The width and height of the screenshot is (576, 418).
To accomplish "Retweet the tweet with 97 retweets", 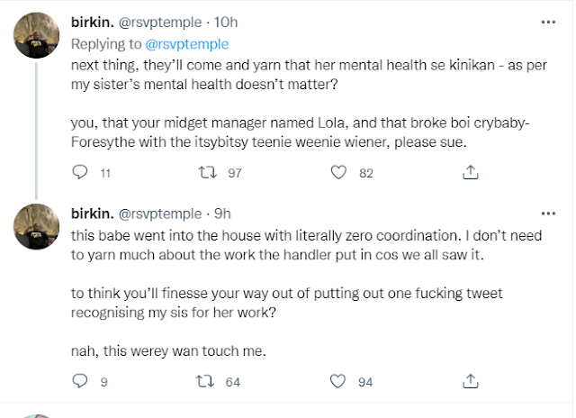I will pos(209,172).
